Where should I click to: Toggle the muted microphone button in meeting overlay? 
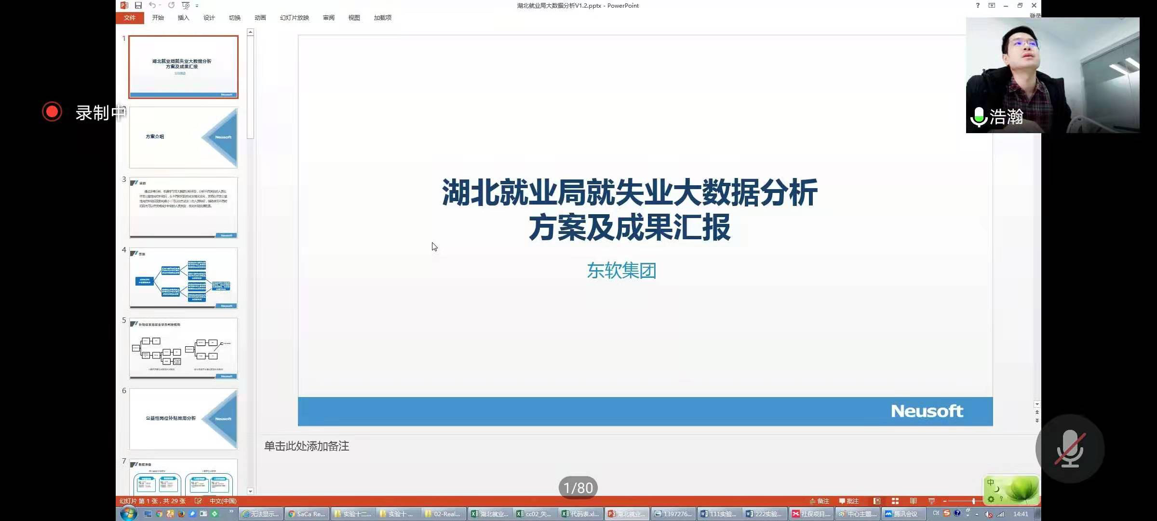[1070, 449]
